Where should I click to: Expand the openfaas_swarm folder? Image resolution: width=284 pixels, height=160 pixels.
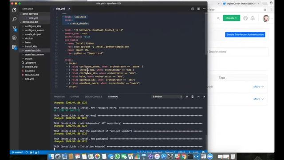35,54
